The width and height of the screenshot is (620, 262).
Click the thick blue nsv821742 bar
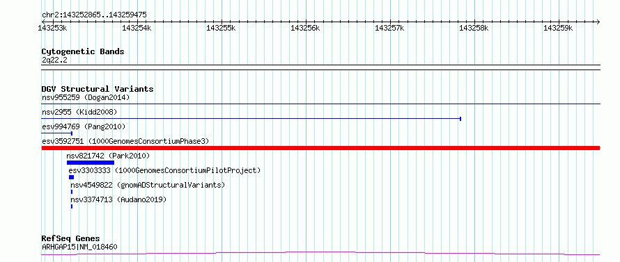tap(91, 163)
